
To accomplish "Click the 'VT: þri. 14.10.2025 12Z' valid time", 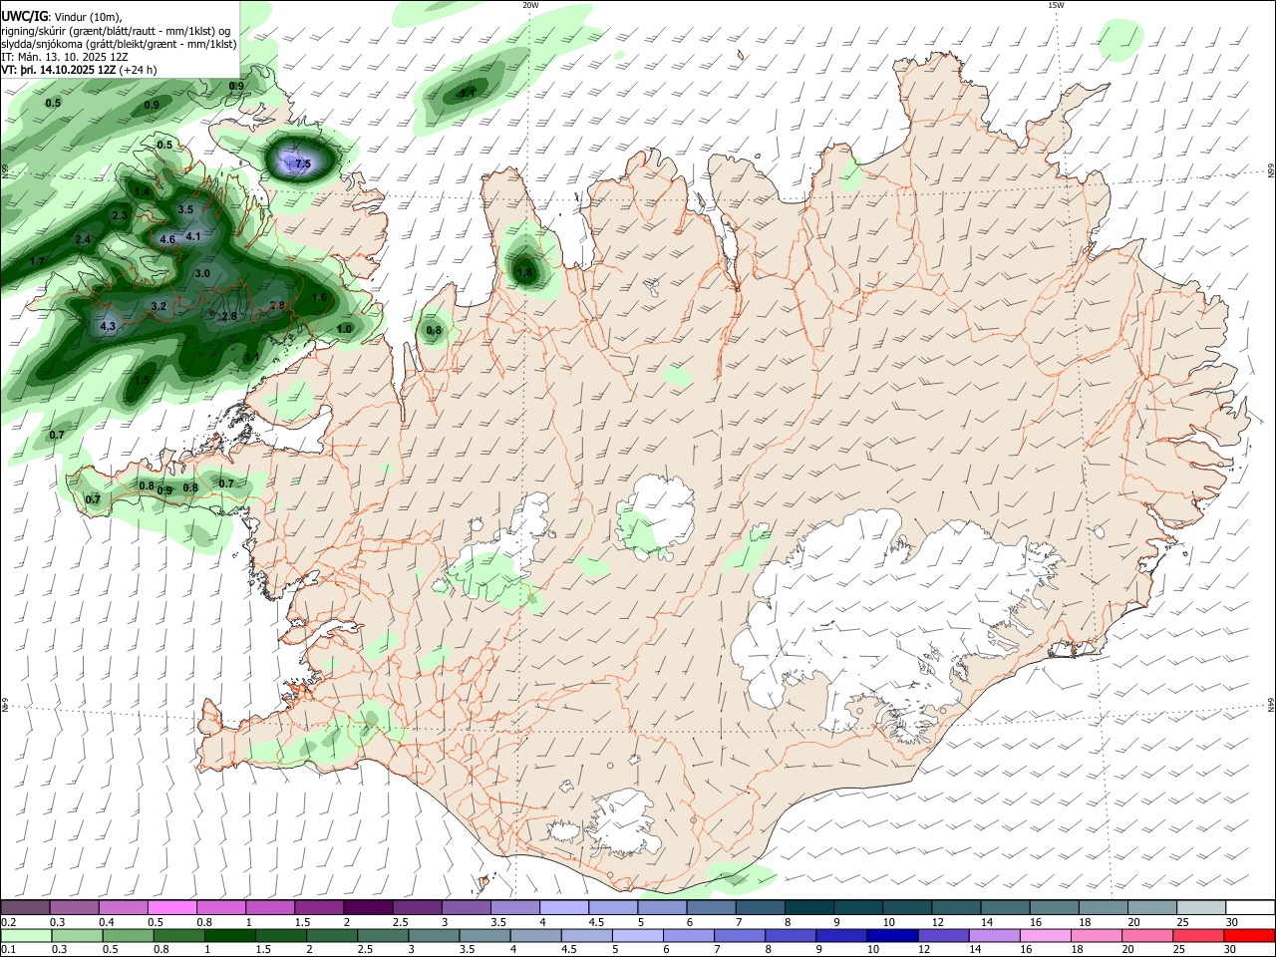I will click(58, 71).
